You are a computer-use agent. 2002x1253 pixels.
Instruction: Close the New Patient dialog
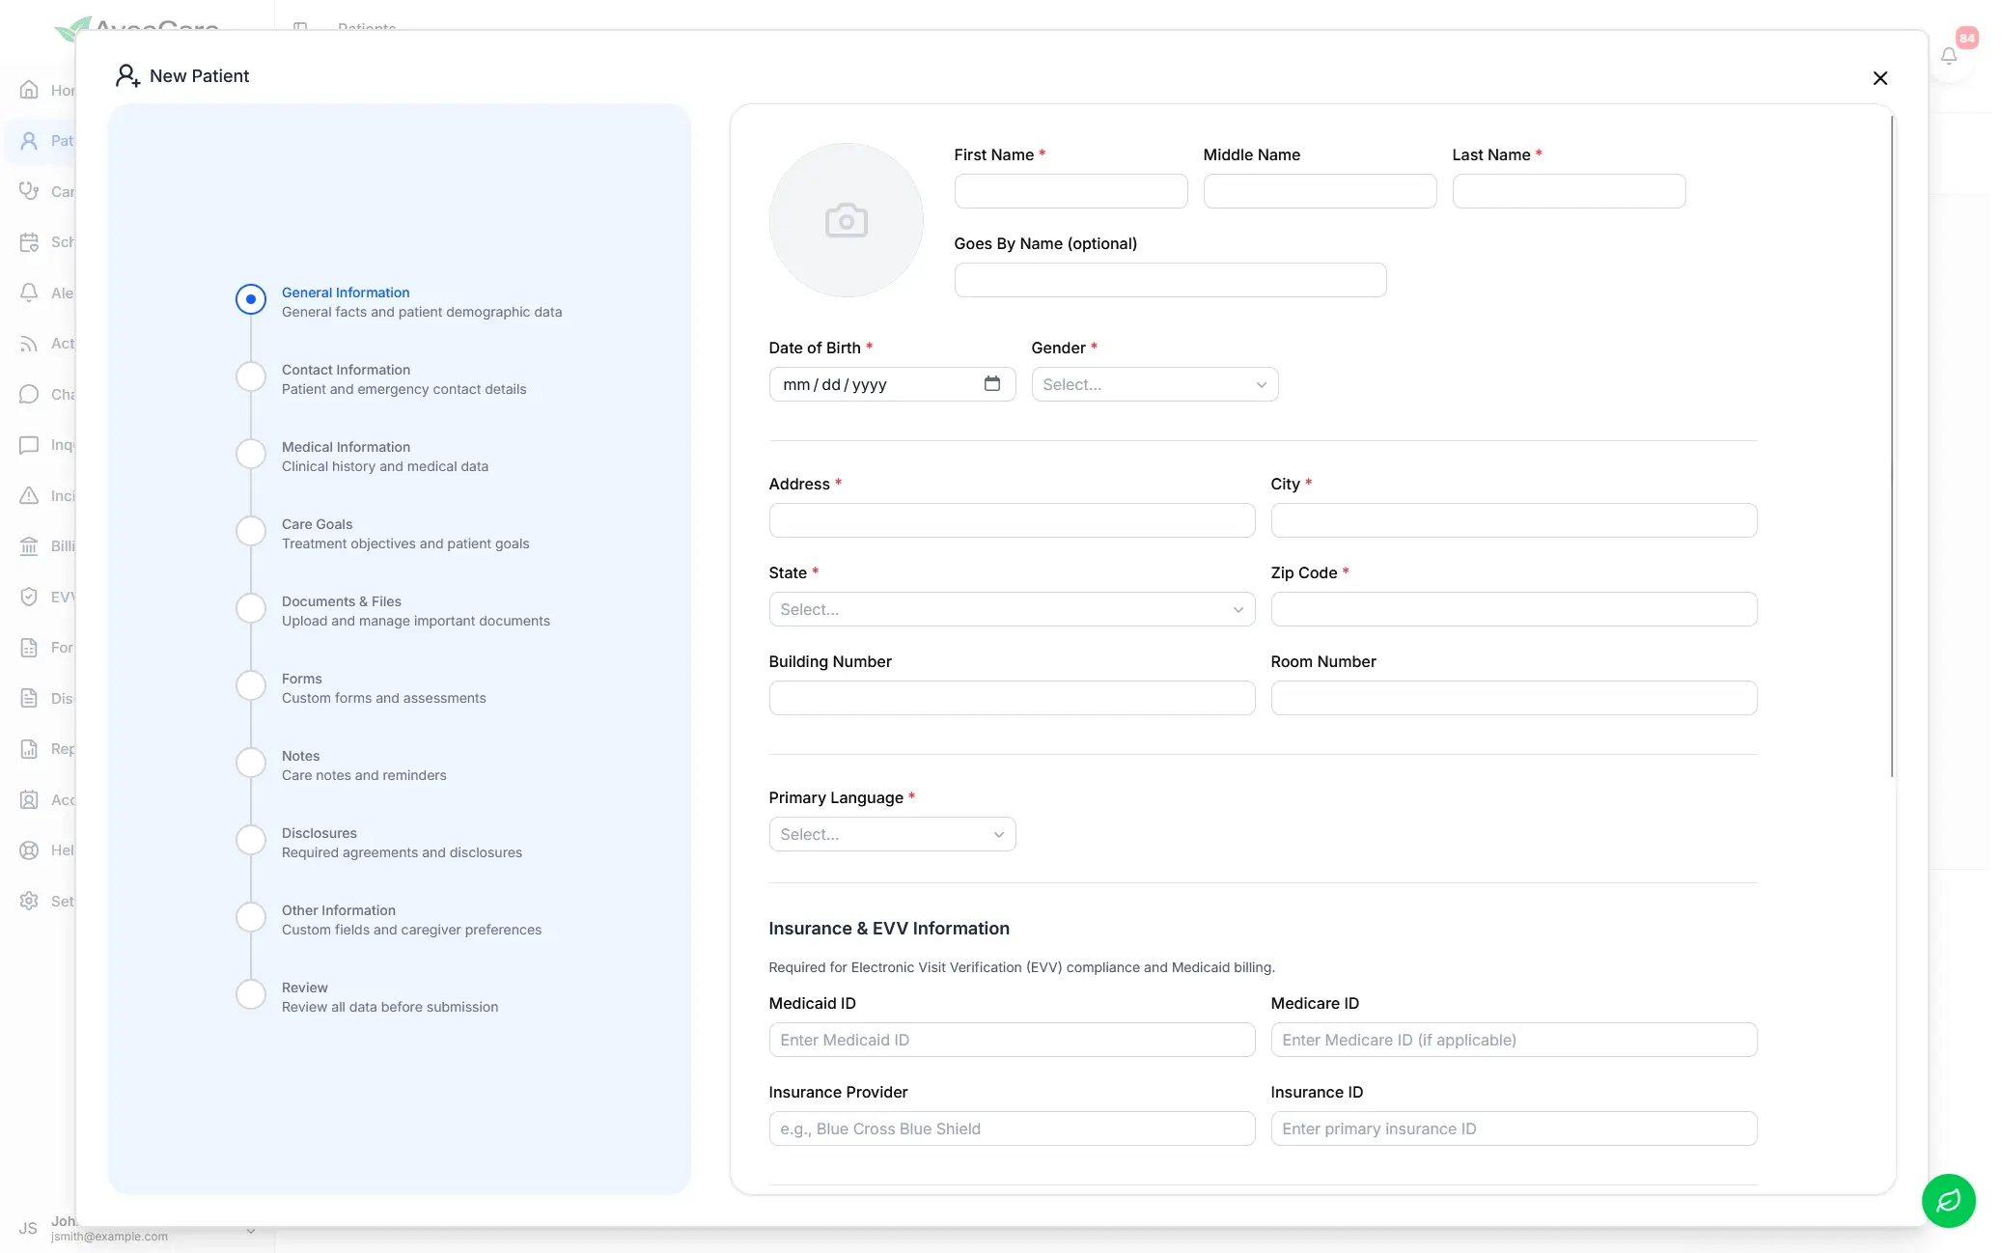click(1879, 78)
